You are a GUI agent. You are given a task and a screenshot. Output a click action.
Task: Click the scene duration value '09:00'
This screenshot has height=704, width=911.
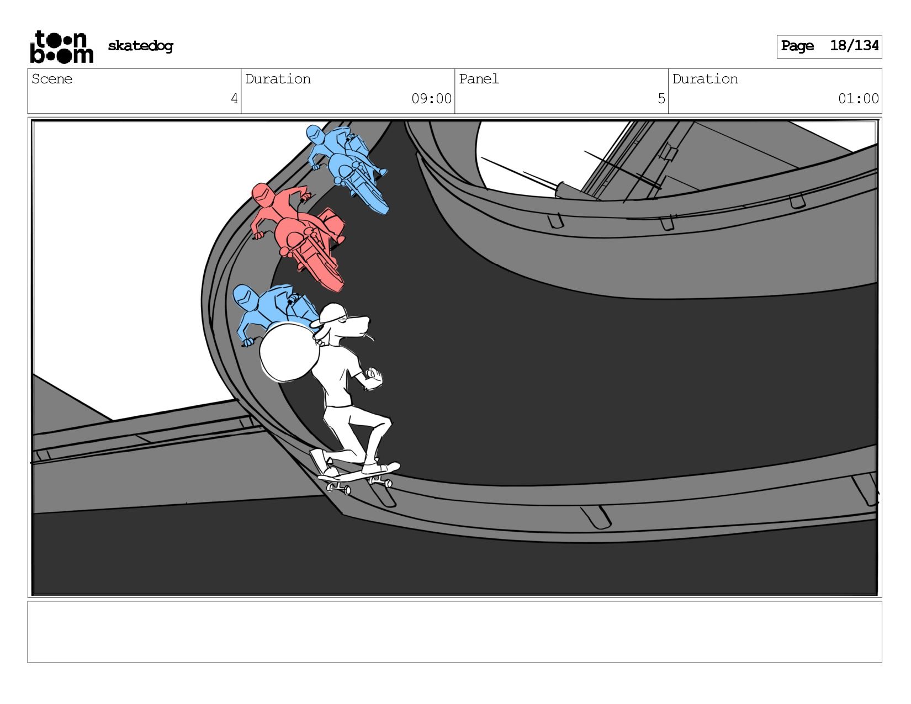431,99
